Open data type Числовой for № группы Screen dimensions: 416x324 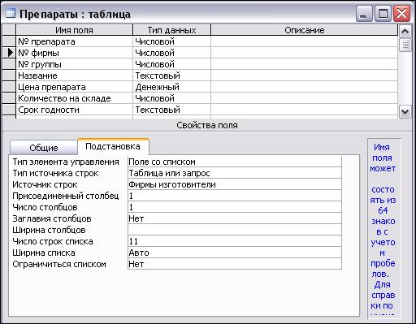(x=171, y=64)
